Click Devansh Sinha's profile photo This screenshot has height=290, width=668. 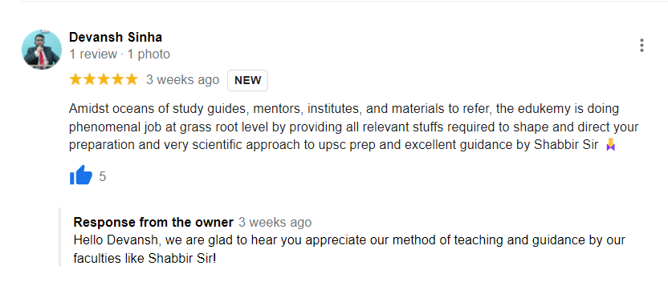coord(42,50)
